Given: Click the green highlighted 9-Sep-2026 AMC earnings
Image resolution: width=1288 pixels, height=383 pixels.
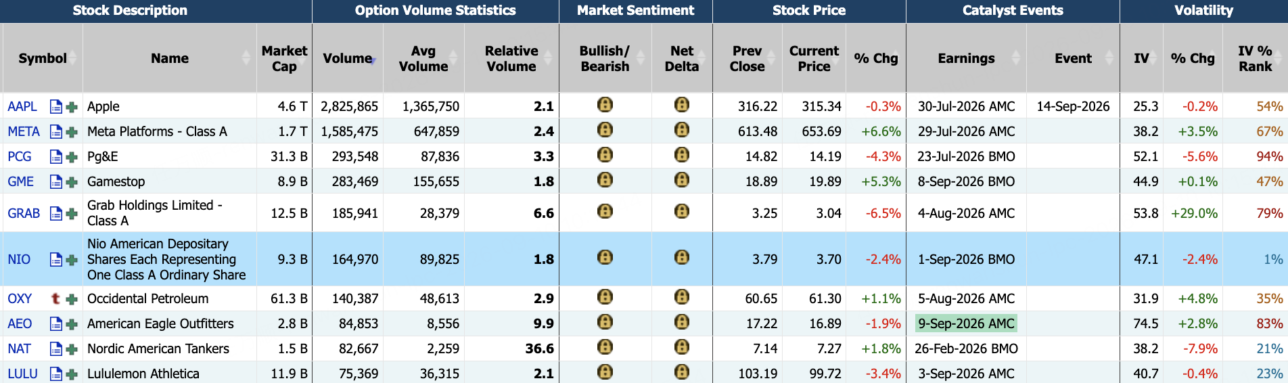Looking at the screenshot, I should 966,323.
